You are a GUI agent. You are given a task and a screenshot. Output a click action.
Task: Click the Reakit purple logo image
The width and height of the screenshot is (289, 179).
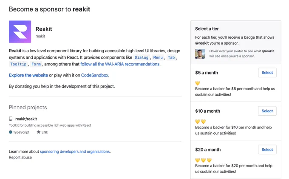(x=20, y=31)
